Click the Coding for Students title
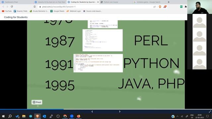212x119 pixels. point(16,17)
